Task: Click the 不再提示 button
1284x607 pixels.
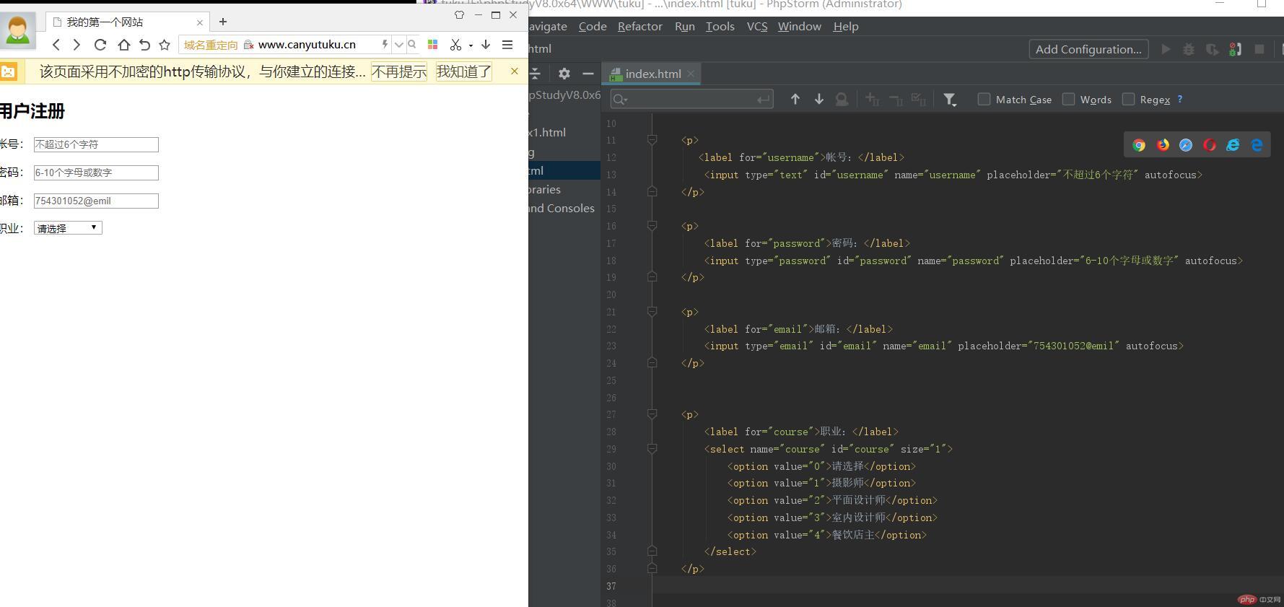Action: click(x=399, y=71)
